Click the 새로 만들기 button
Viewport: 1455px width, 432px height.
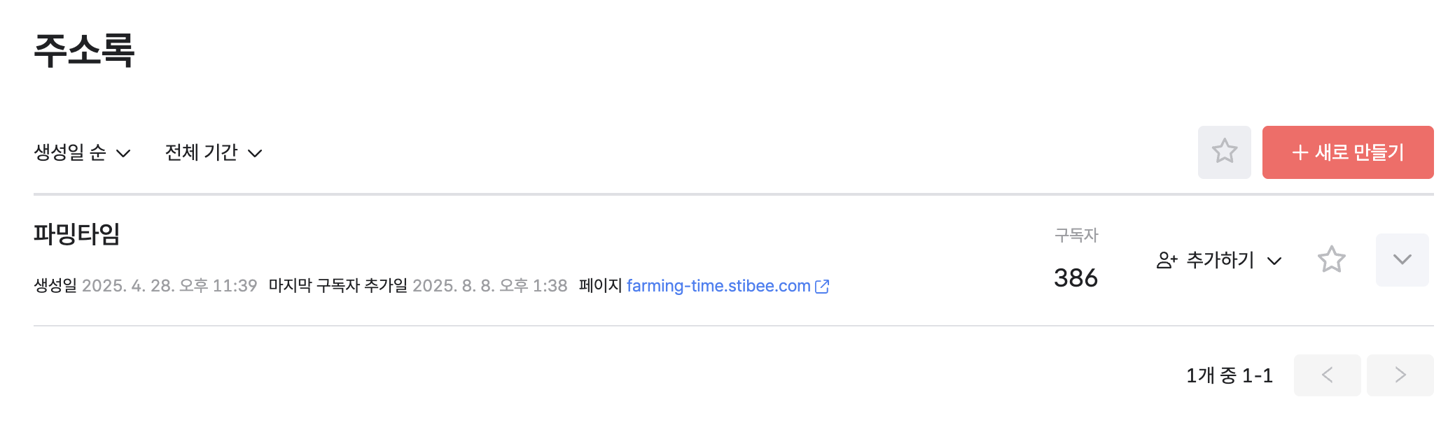pos(1348,152)
